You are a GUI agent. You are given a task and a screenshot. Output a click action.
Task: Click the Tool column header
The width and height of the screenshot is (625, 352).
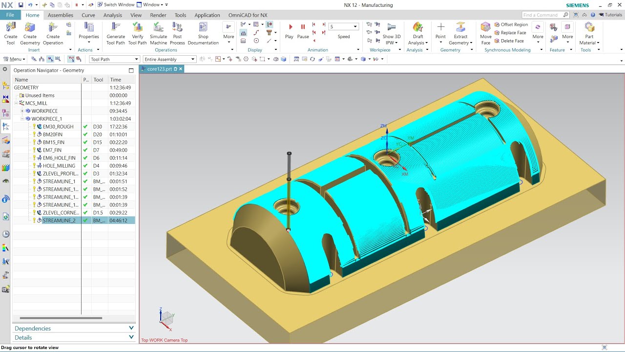(x=100, y=80)
